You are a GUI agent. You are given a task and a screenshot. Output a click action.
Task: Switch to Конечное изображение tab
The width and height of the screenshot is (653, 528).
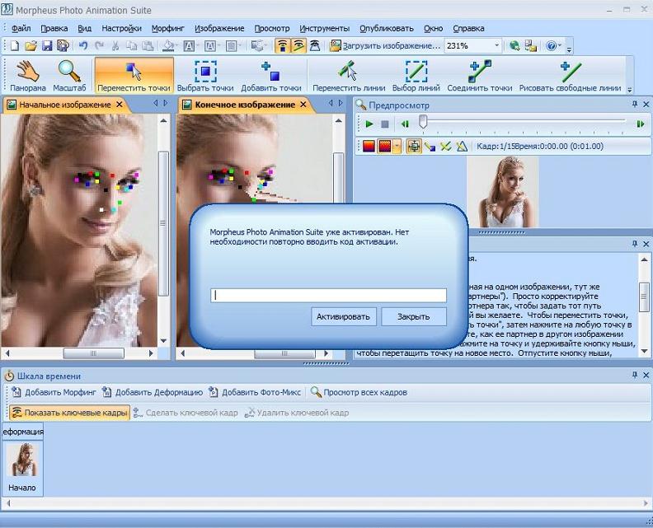[246, 105]
